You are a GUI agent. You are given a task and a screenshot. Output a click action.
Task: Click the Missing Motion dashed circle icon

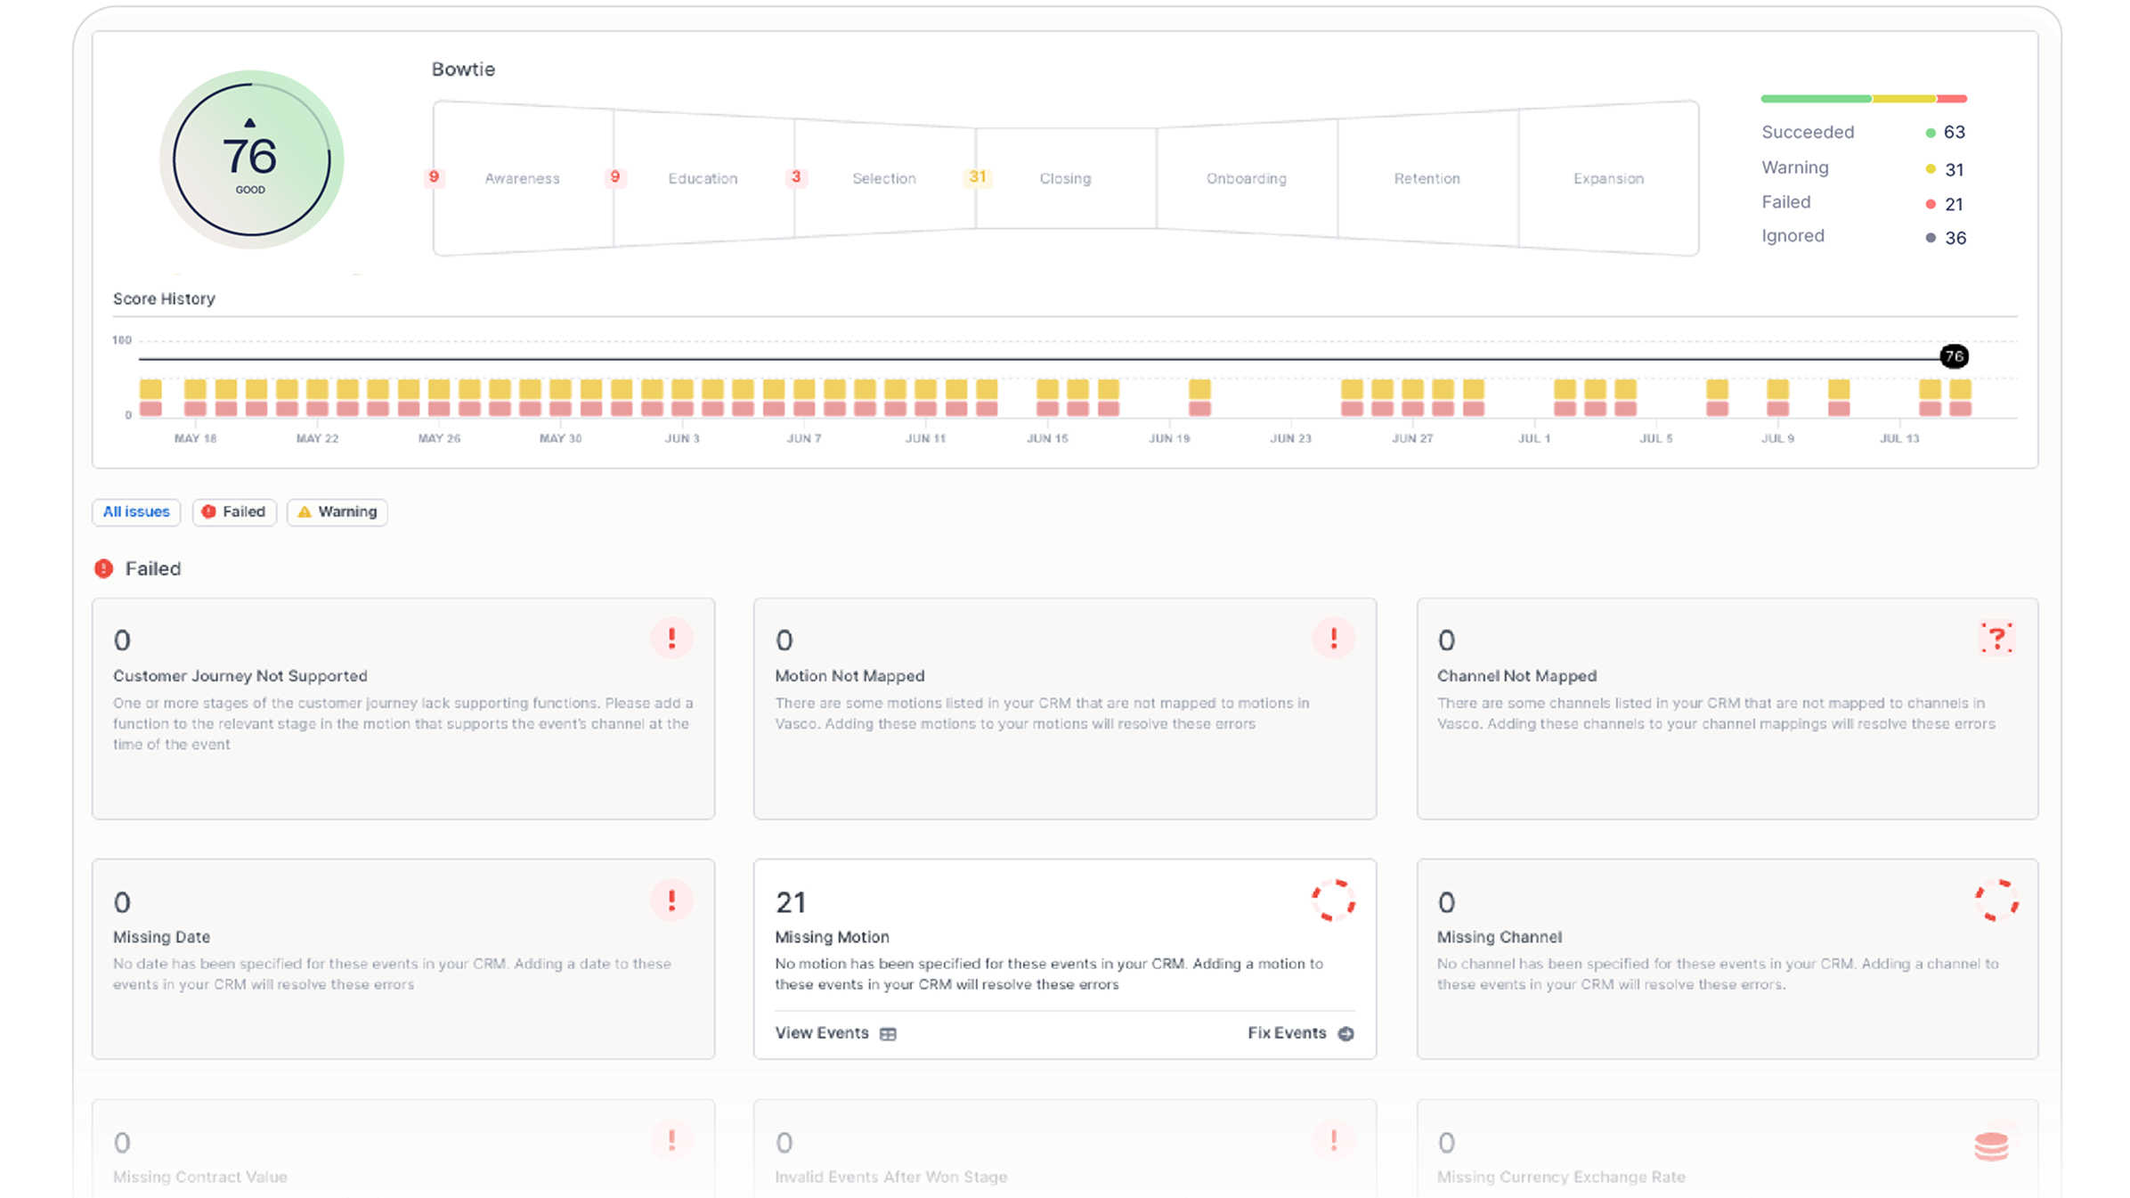pos(1333,901)
